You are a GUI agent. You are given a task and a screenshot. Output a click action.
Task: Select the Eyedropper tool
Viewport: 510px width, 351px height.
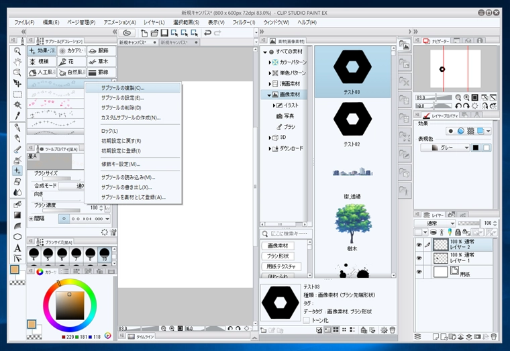tap(17, 115)
